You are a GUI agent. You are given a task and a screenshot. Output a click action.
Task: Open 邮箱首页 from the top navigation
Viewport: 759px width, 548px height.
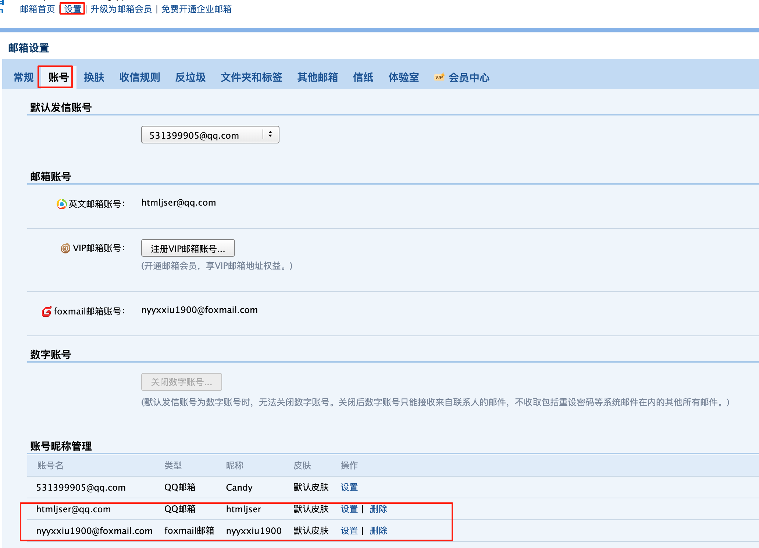[37, 9]
